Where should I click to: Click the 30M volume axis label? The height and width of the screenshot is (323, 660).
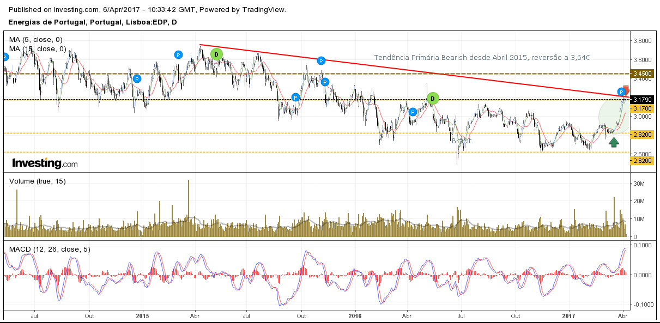[639, 184]
